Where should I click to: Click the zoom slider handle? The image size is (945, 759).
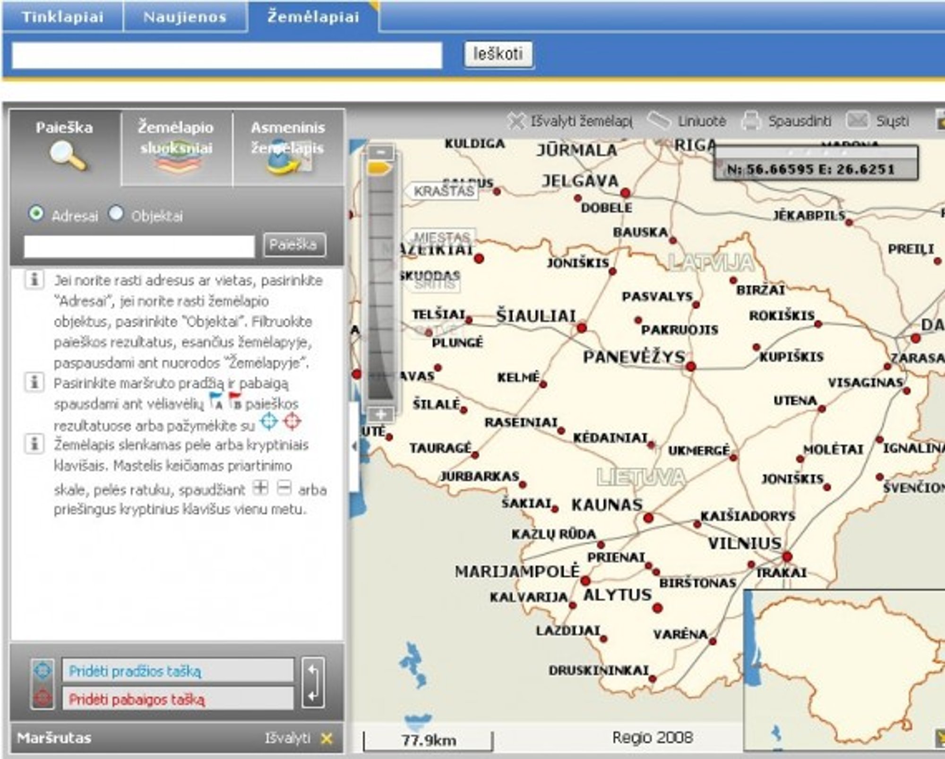(378, 169)
